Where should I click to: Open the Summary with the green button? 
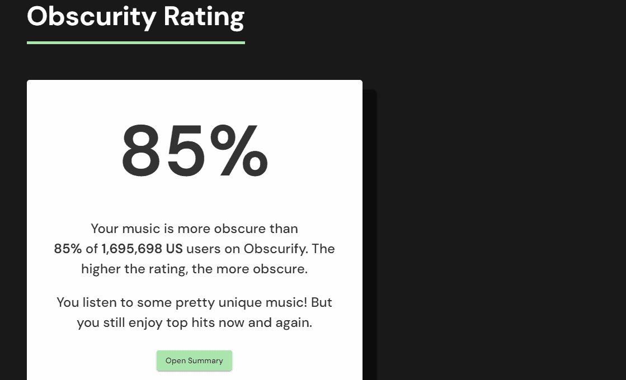(x=194, y=360)
